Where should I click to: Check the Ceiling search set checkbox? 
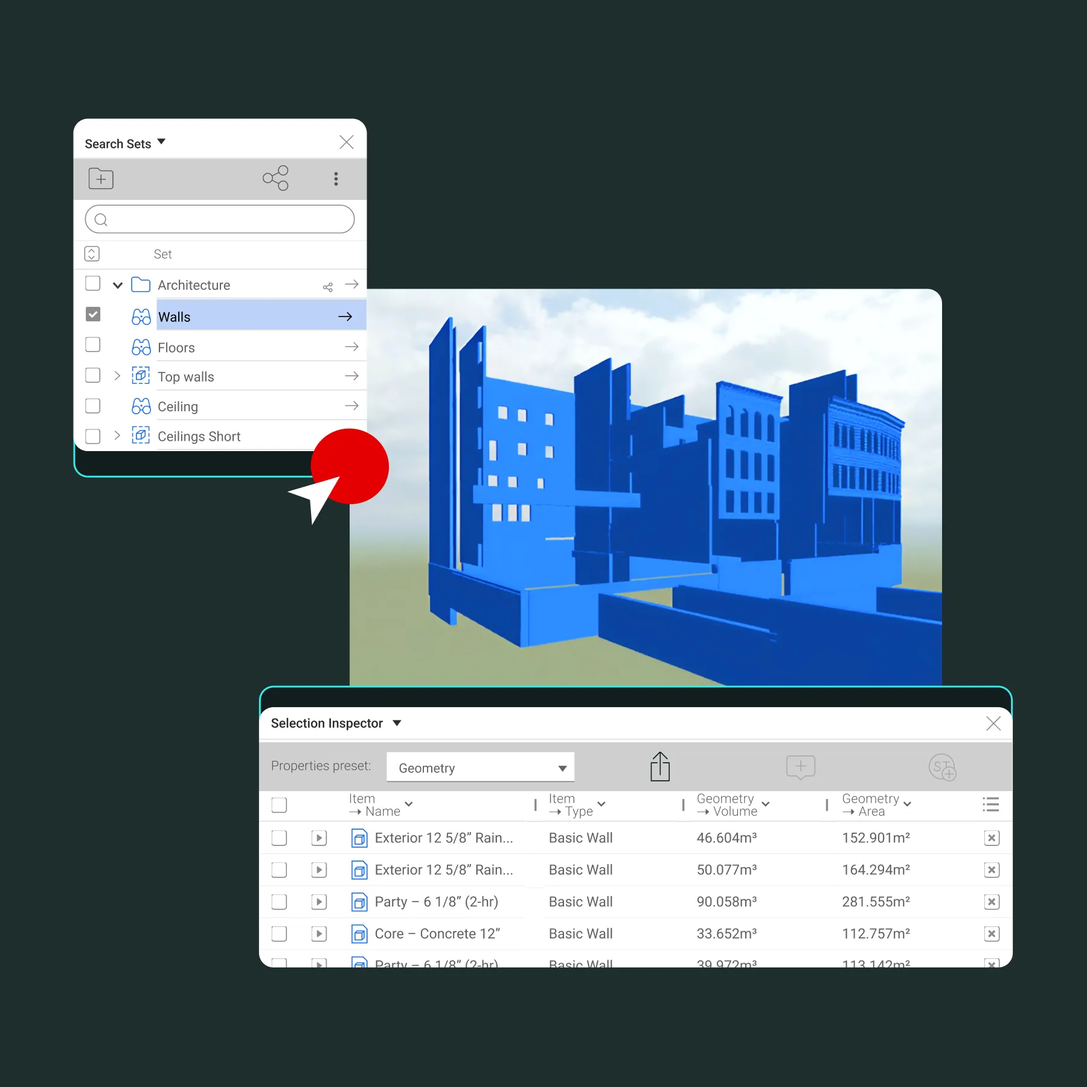[x=92, y=406]
